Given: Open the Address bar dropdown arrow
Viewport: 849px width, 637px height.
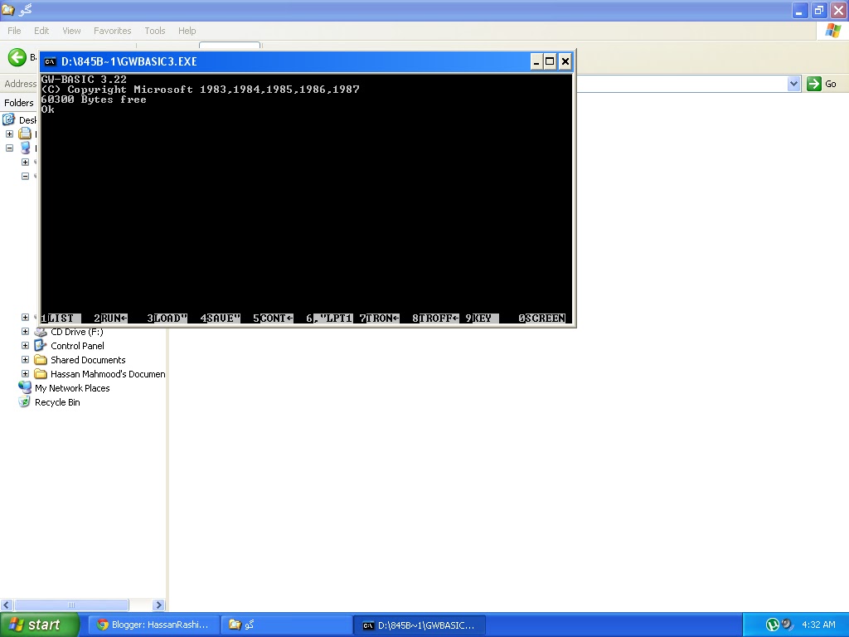Looking at the screenshot, I should coord(793,84).
